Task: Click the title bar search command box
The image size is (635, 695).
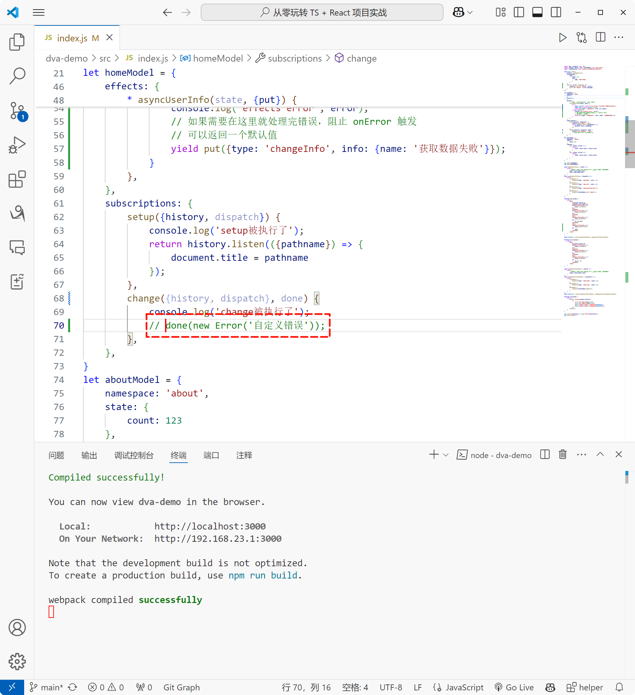Action: (x=322, y=13)
